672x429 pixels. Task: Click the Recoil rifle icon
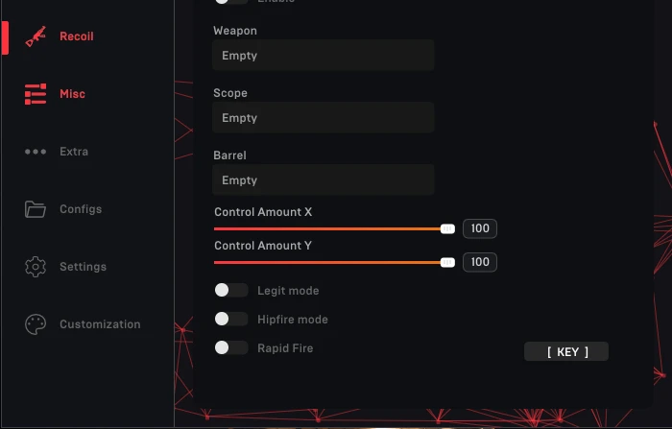[x=36, y=36]
